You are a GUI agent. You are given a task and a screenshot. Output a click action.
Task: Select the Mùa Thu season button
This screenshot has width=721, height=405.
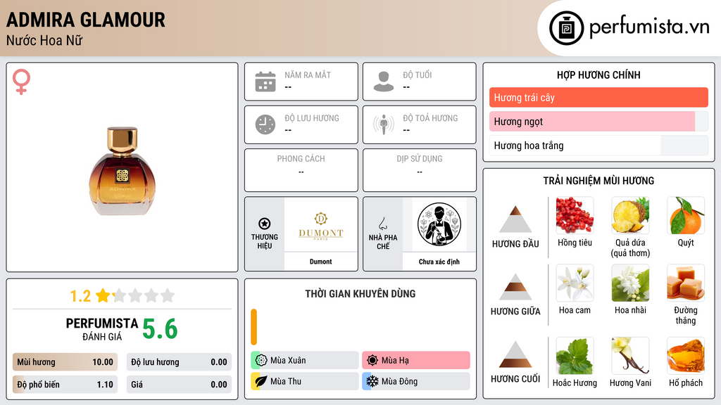tap(305, 381)
